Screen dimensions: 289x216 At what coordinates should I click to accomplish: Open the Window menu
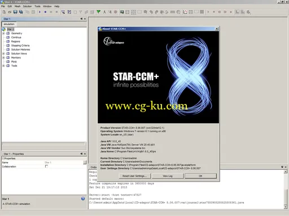[47, 6]
